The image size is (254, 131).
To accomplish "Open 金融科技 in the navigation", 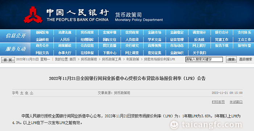I will [x=42, y=39].
